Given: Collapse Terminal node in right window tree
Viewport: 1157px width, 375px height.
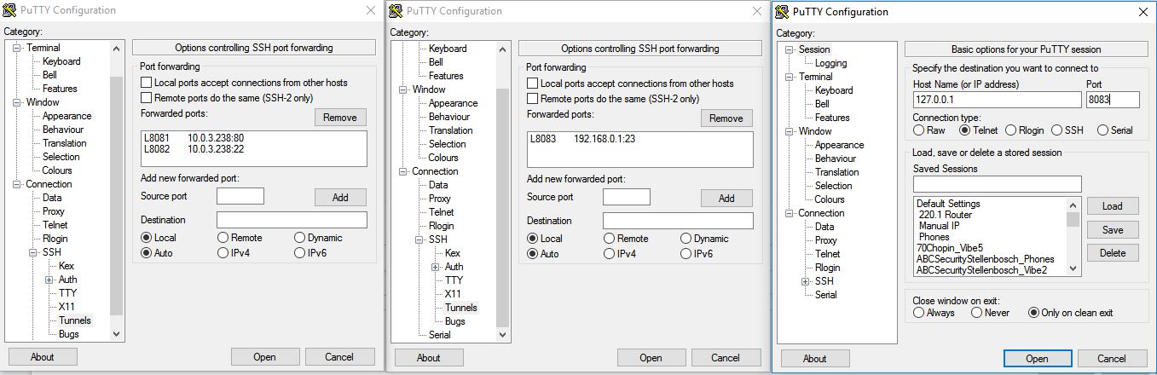Looking at the screenshot, I should 790,77.
